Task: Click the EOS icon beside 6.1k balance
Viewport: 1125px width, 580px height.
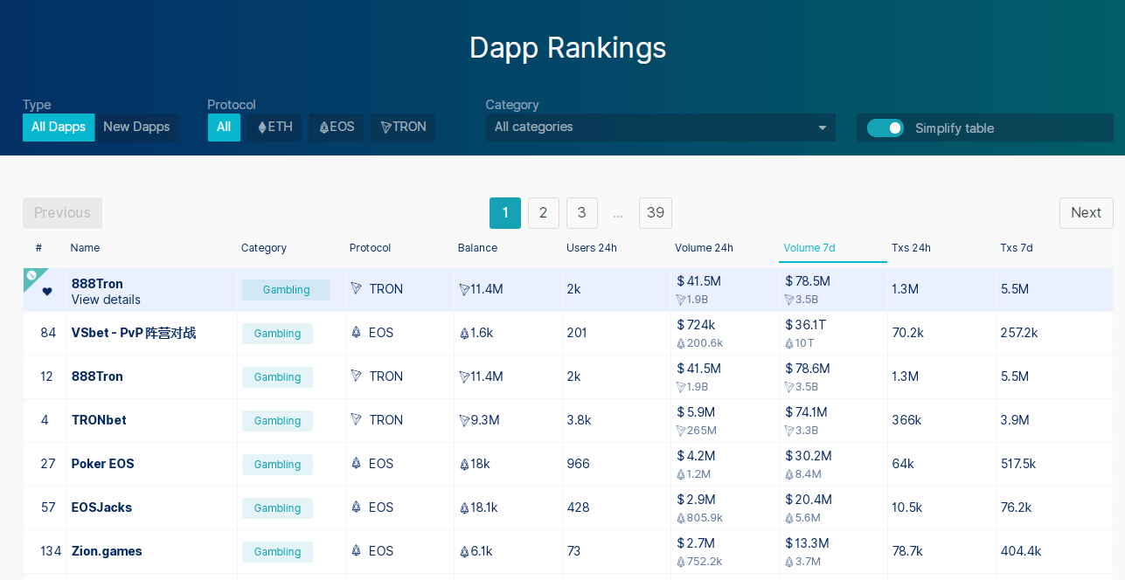Action: [x=464, y=552]
